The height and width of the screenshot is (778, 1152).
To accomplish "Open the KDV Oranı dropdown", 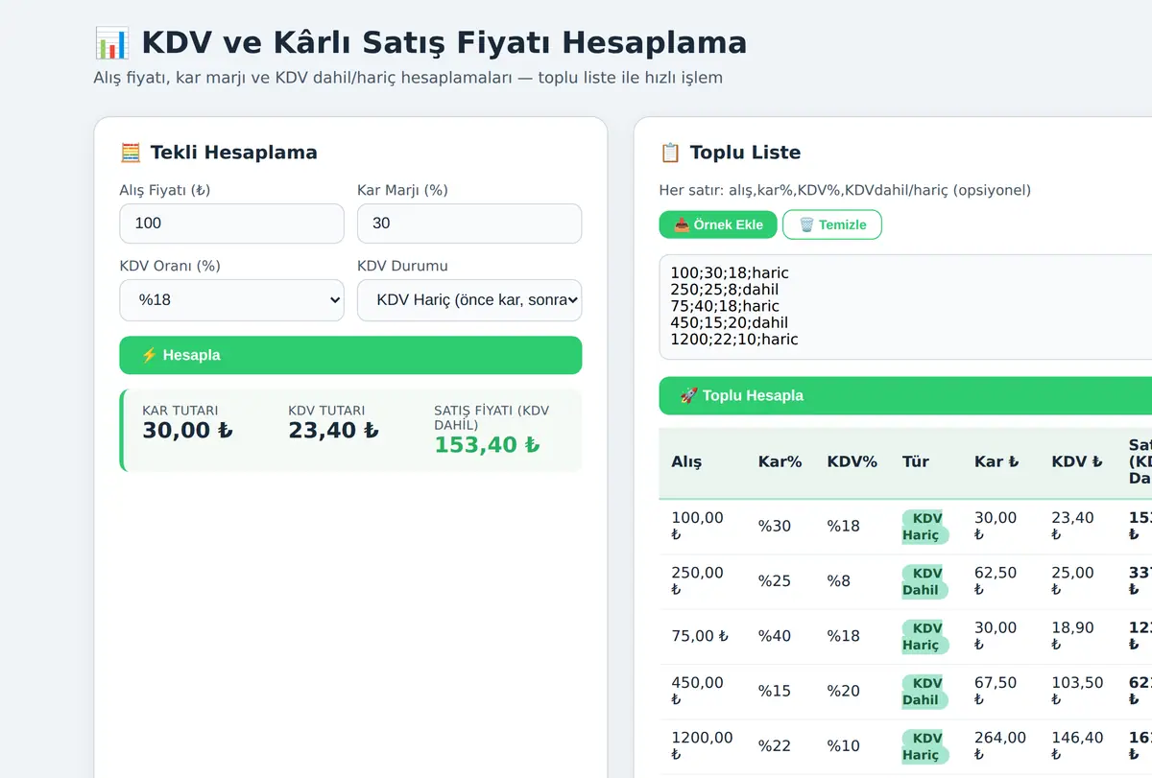I will tap(231, 299).
